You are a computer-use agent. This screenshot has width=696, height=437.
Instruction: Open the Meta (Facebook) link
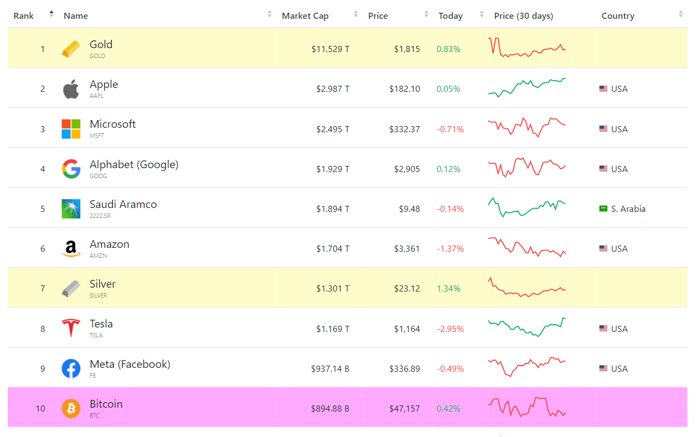pyautogui.click(x=130, y=364)
